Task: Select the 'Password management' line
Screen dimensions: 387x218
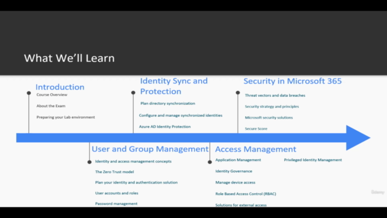Action: [116, 203]
